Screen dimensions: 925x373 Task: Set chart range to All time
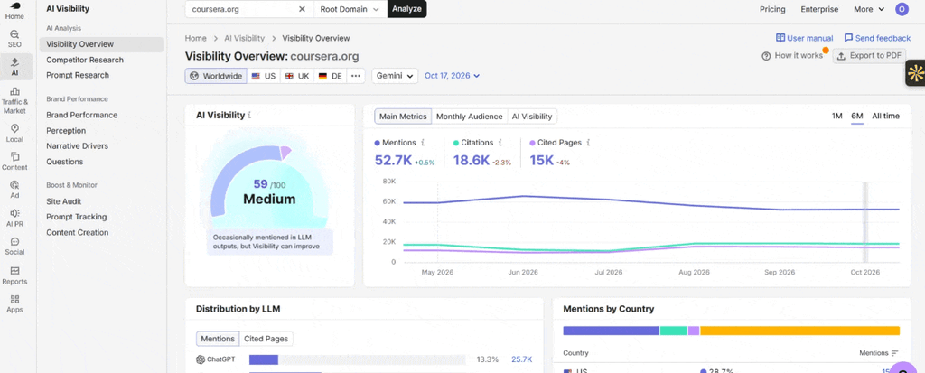[x=885, y=116]
